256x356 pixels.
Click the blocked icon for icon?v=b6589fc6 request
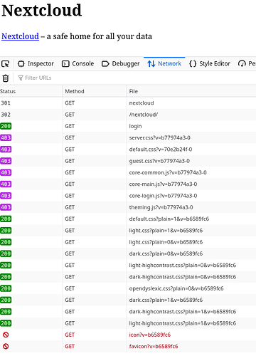tap(6, 335)
